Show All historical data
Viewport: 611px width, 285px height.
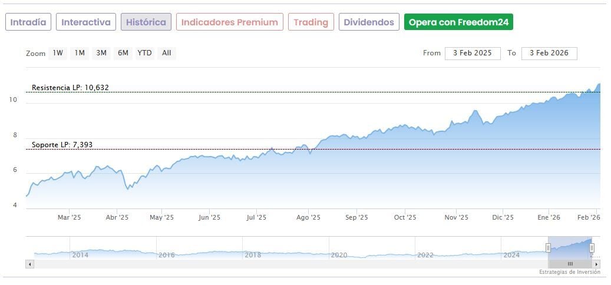pos(167,53)
